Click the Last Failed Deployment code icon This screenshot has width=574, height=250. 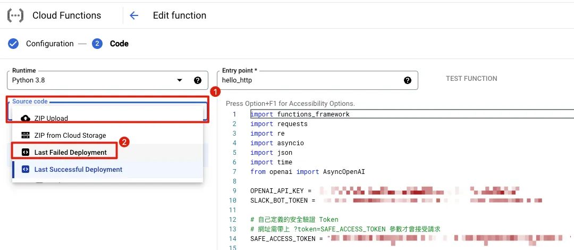[x=25, y=152]
